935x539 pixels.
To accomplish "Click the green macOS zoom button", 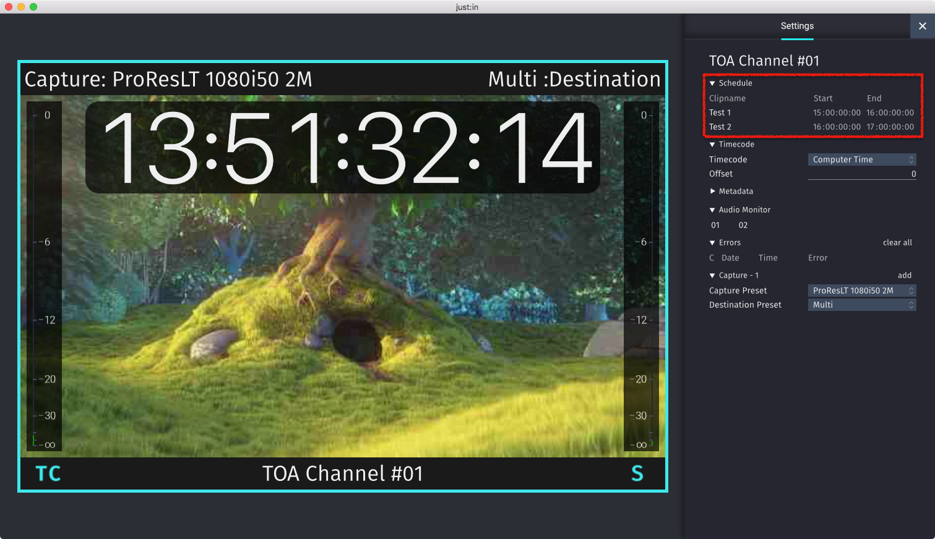I will [x=33, y=7].
